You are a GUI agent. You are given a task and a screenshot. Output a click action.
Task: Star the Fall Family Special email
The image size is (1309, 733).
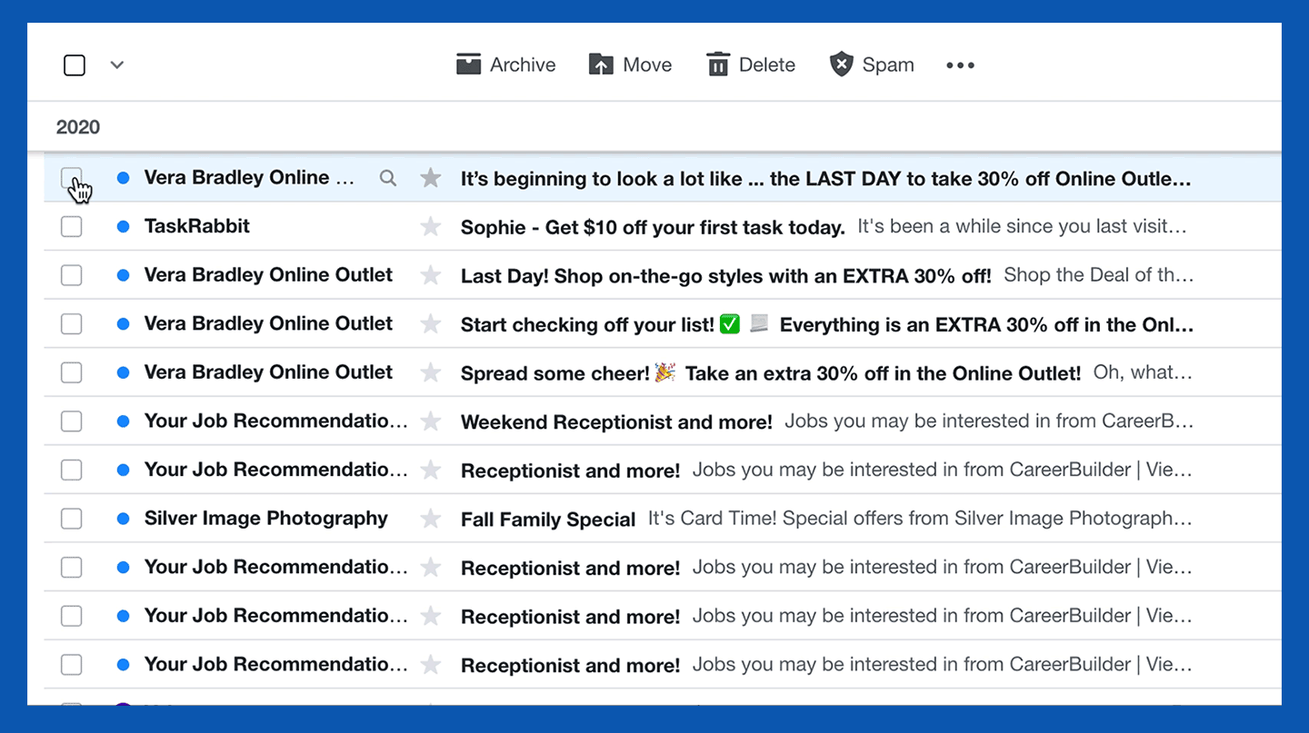point(430,518)
